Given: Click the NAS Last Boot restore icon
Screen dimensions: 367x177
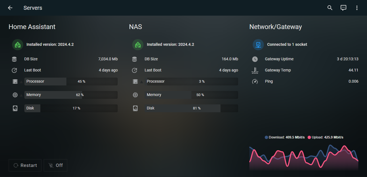Looking at the screenshot, I should pos(134,70).
